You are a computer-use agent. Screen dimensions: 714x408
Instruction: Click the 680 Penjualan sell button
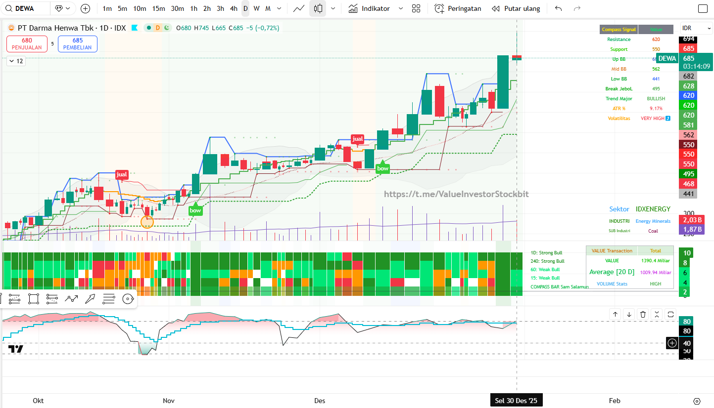point(27,44)
